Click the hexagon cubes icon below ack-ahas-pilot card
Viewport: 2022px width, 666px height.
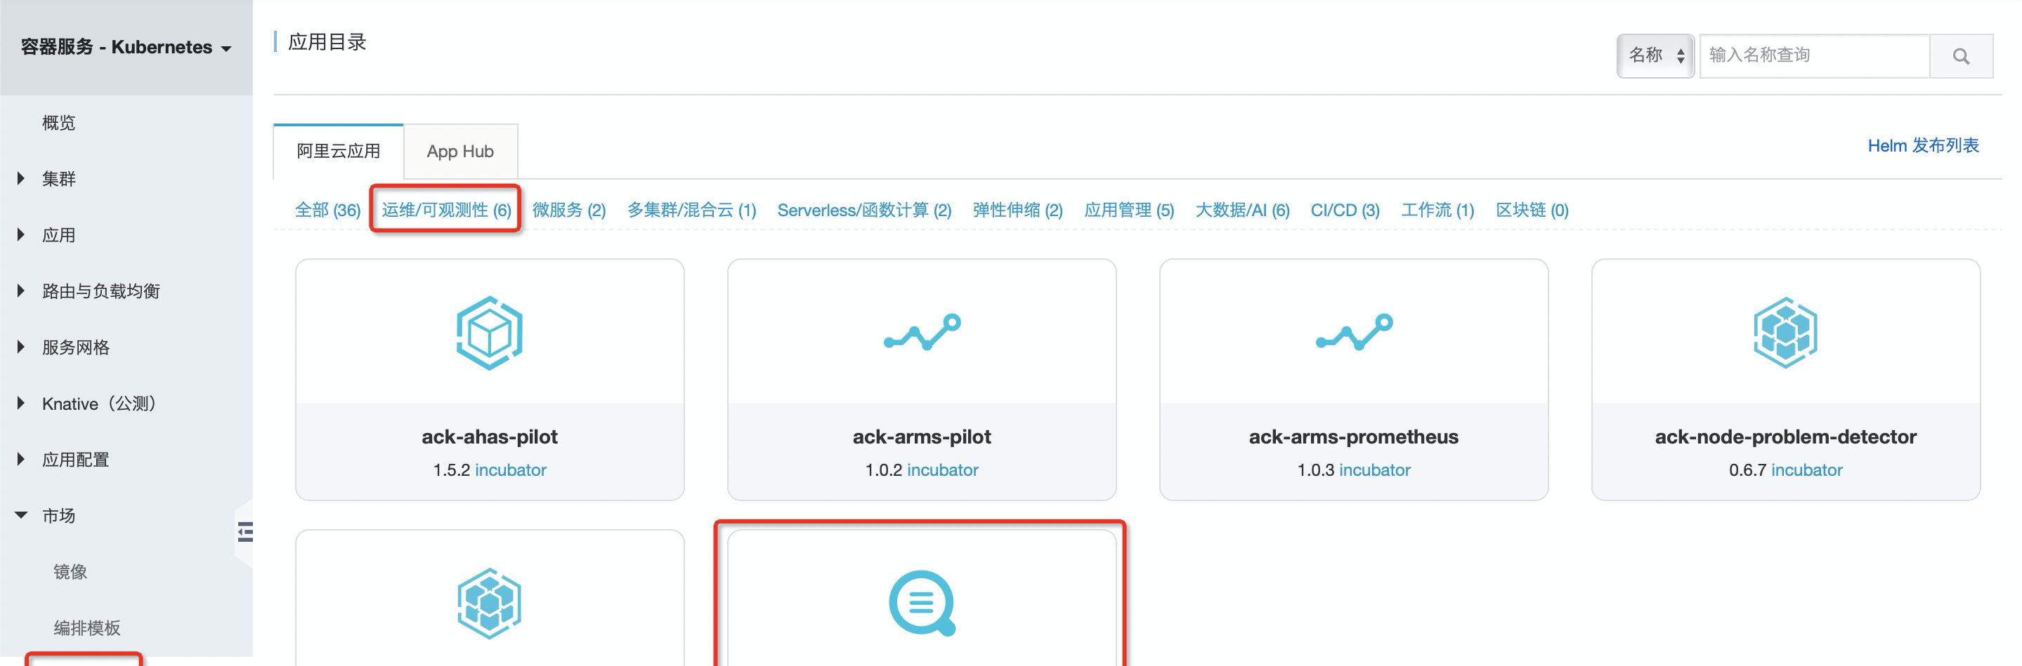pos(489,604)
